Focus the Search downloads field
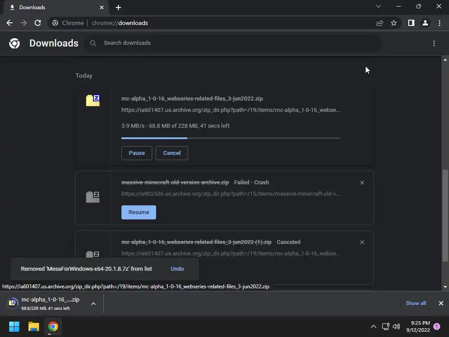The image size is (449, 337). pyautogui.click(x=233, y=43)
